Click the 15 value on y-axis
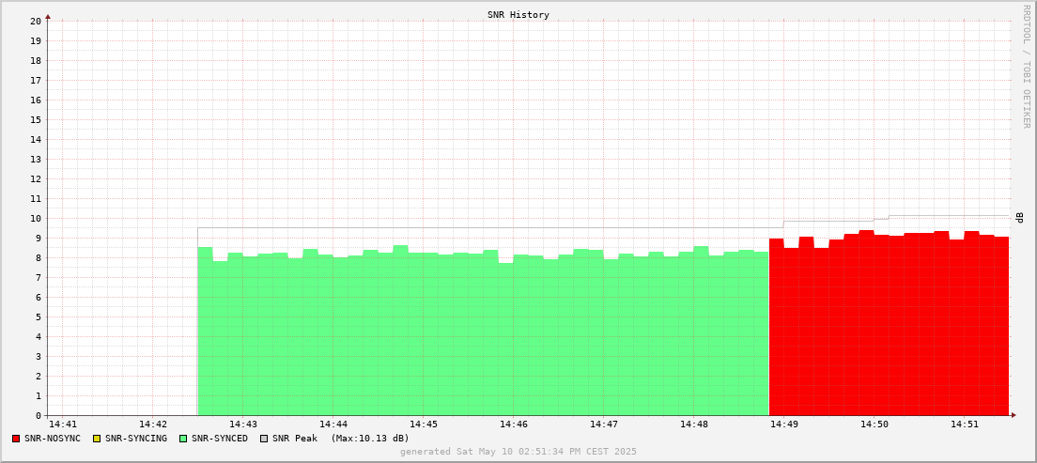1037x463 pixels. [x=37, y=119]
